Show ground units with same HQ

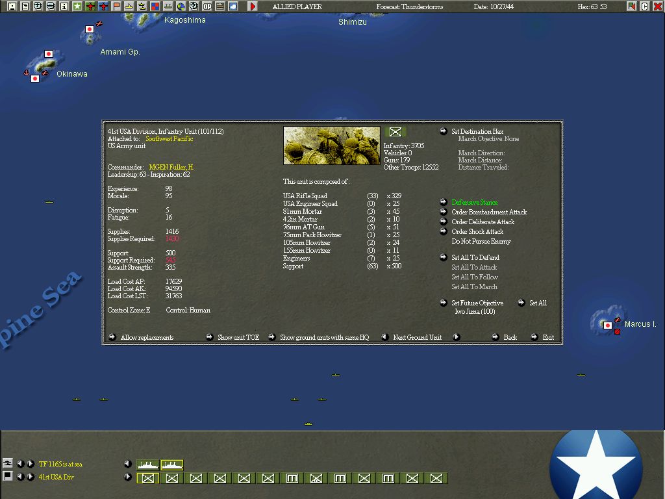(x=324, y=337)
